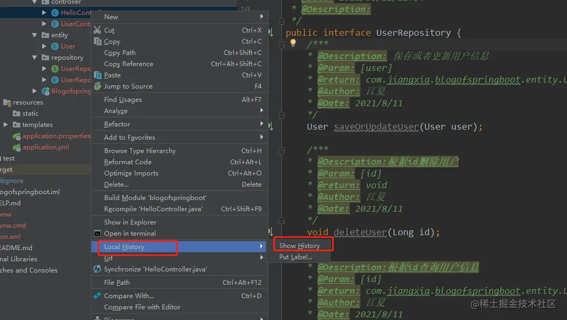Expand the Blogofspring application node
The height and width of the screenshot is (320, 567).
point(35,91)
